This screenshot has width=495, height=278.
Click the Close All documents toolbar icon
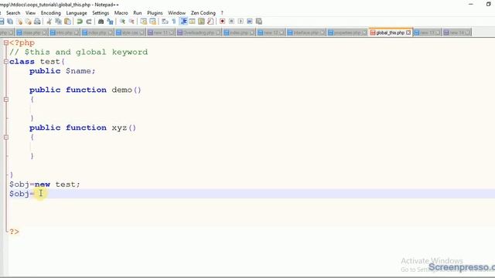point(29,22)
